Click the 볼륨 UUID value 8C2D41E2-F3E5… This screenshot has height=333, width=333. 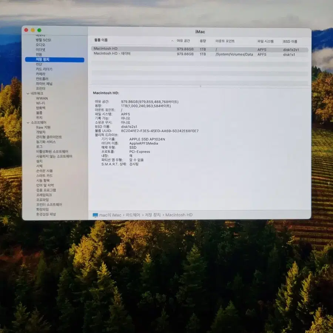click(x=160, y=131)
